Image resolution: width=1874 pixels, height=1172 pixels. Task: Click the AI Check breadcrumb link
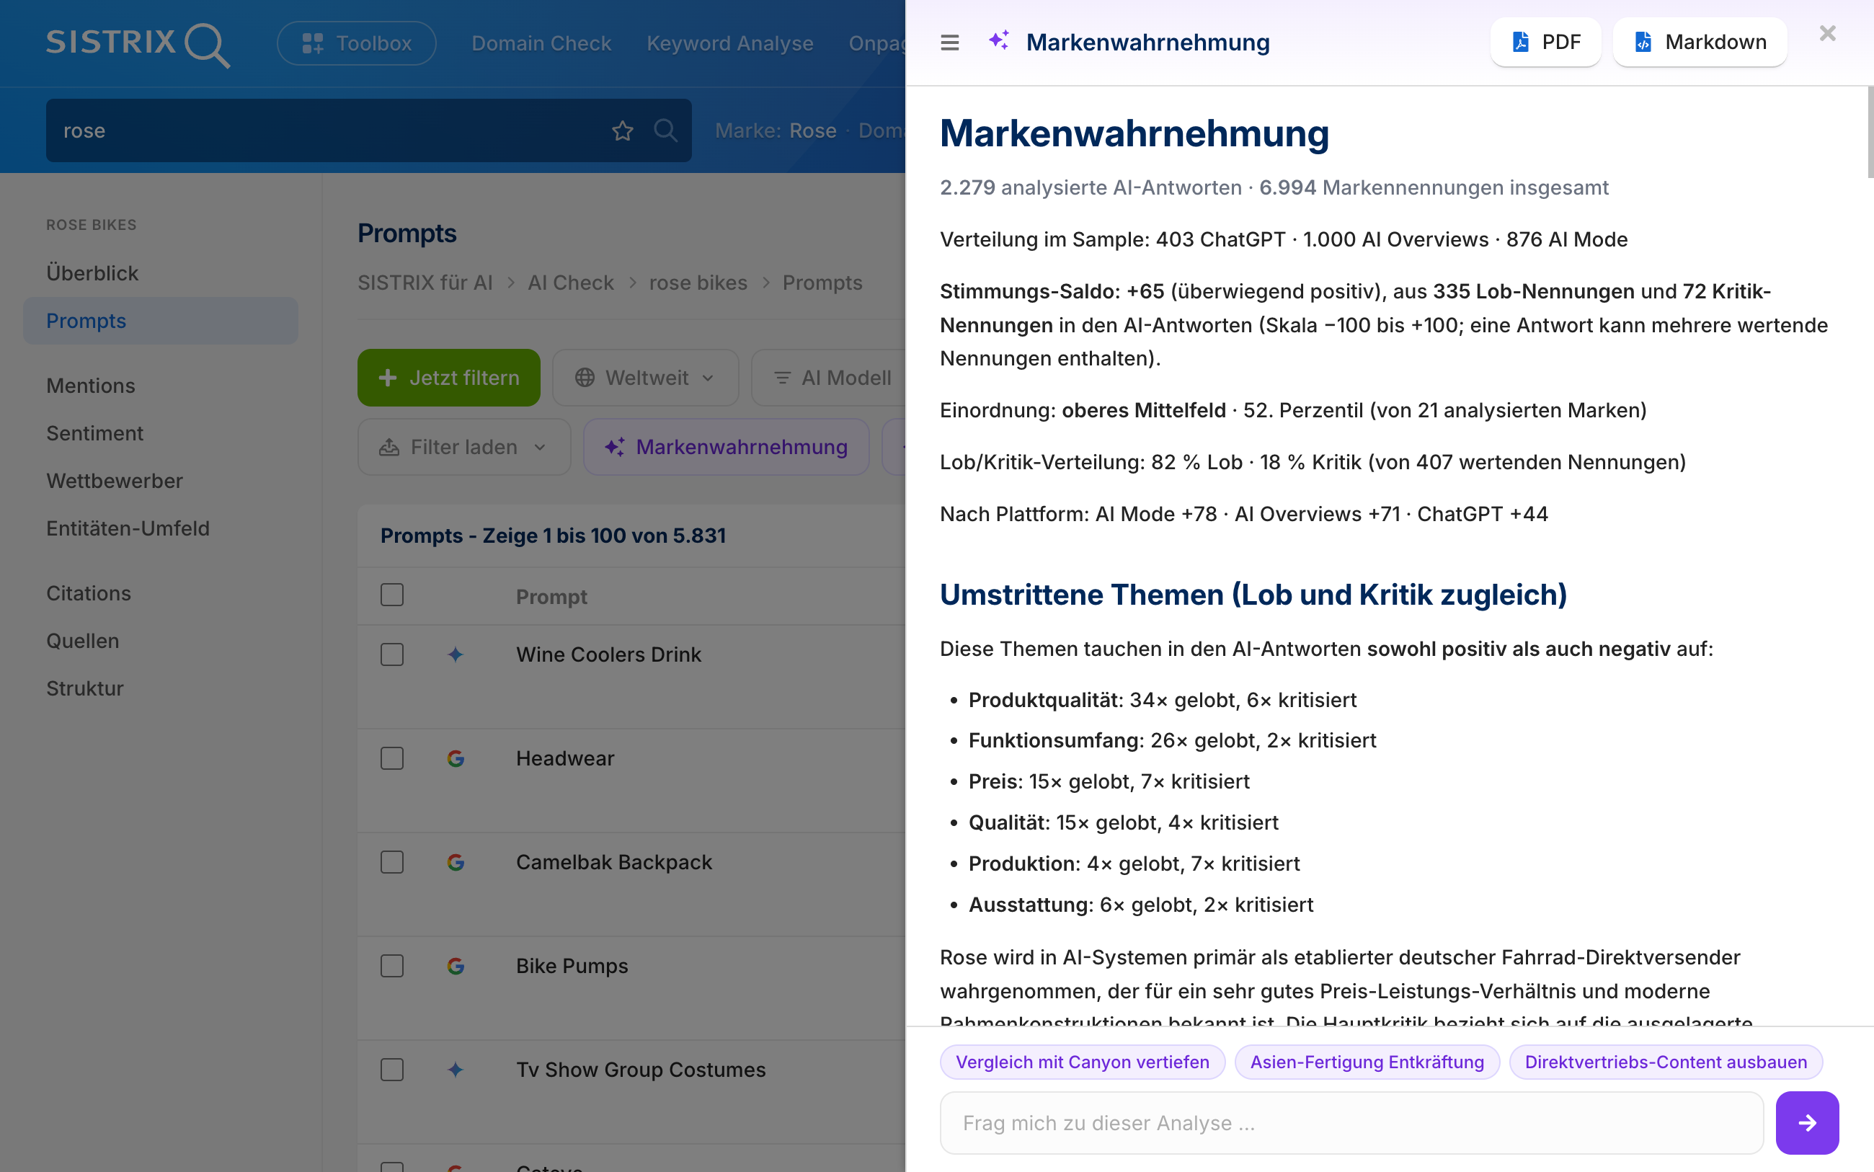tap(570, 283)
